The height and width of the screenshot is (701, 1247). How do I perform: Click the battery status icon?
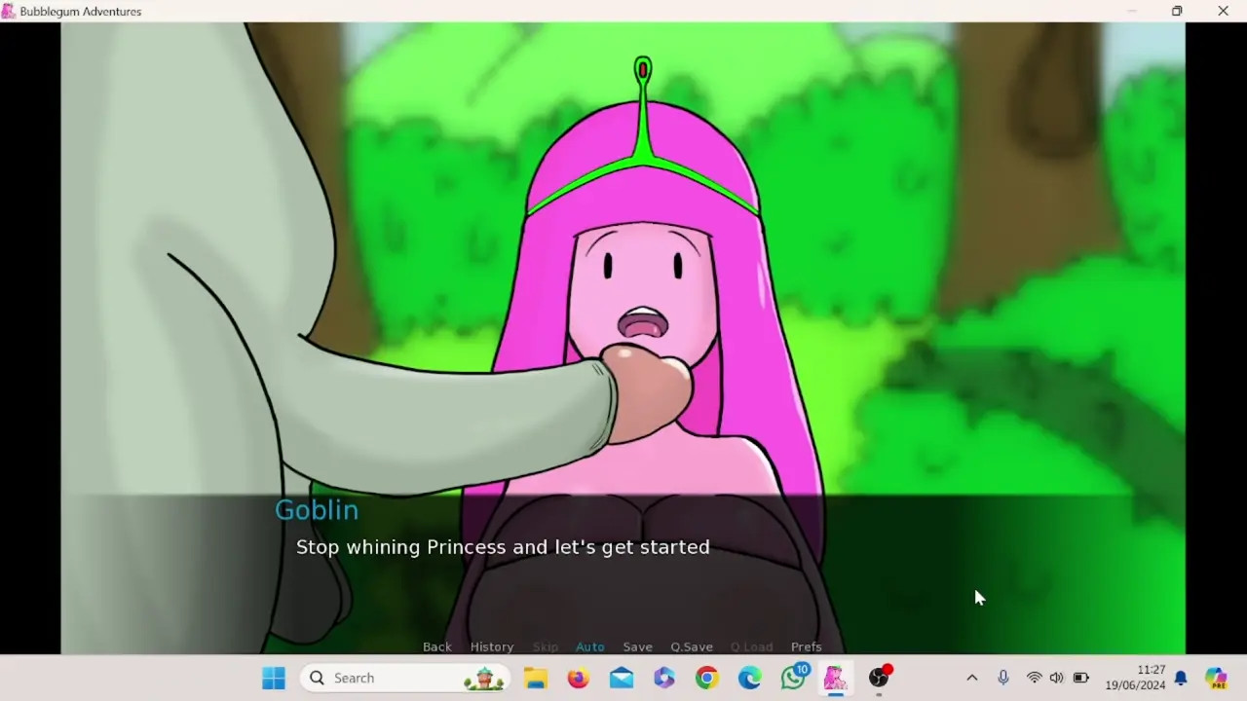(x=1081, y=678)
